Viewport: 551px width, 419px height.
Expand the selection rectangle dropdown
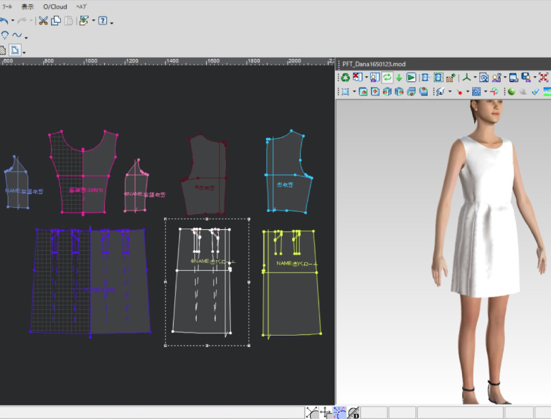(354, 91)
